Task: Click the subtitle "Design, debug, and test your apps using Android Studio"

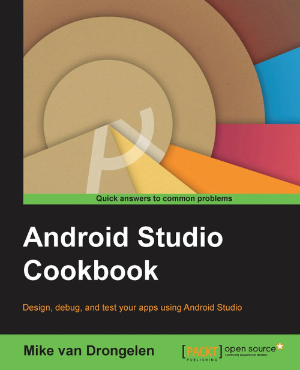Action: coord(132,308)
